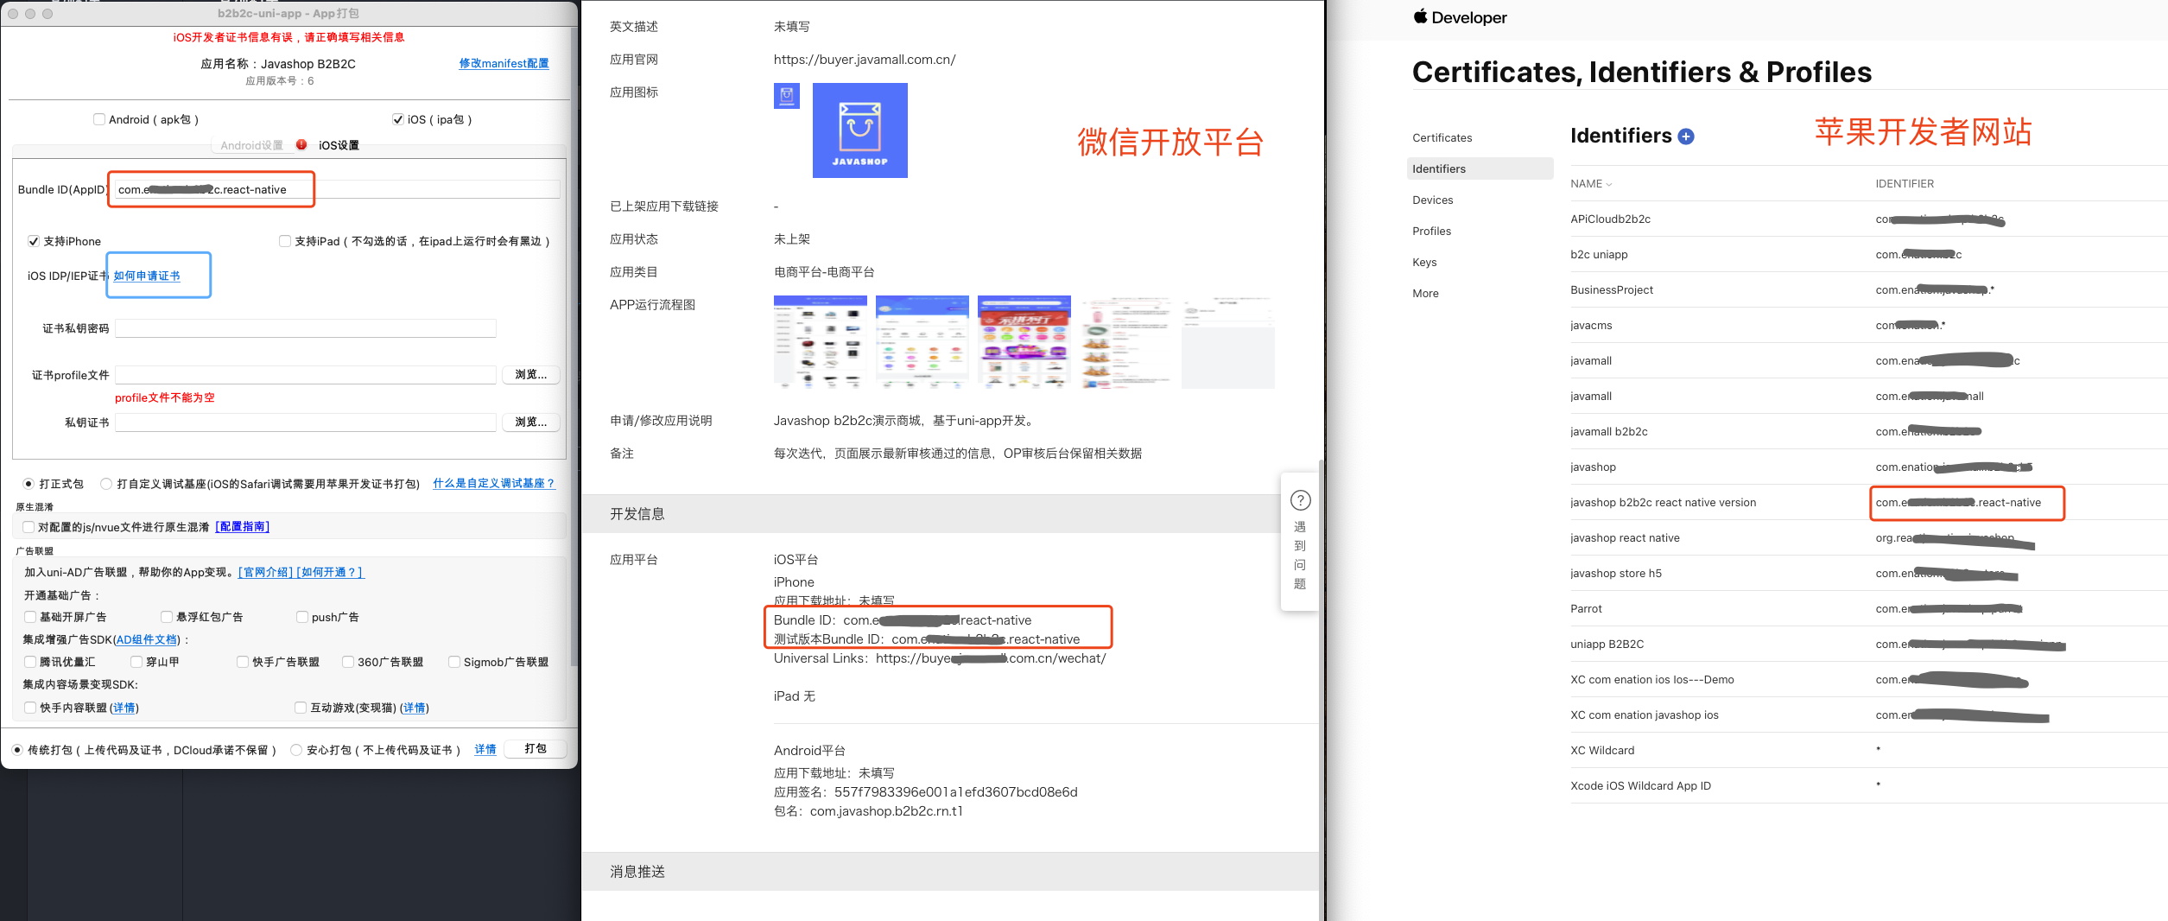
Task: Open the 配置指南 link
Action: [242, 526]
